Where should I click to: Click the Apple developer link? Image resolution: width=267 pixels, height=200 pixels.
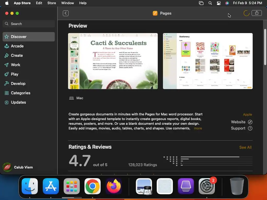247,115
